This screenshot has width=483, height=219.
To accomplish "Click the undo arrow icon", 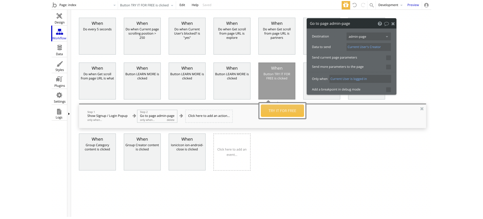I will [354, 5].
